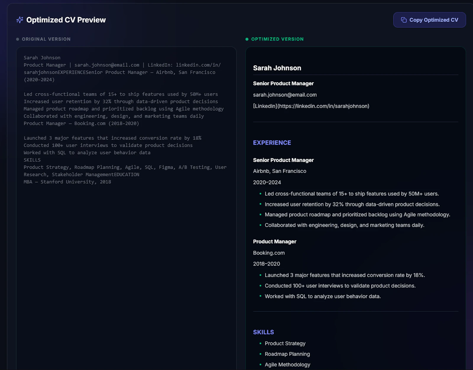473x370 pixels.
Task: Click the sparkle icon beside Optimized CV Preview
Action: [20, 20]
